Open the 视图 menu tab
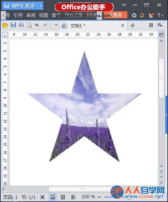This screenshot has width=168, height=202. pyautogui.click(x=44, y=15)
